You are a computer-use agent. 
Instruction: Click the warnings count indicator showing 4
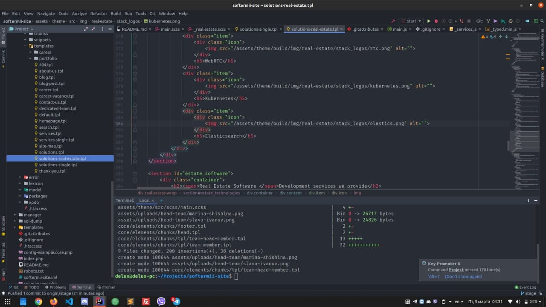click(x=484, y=37)
